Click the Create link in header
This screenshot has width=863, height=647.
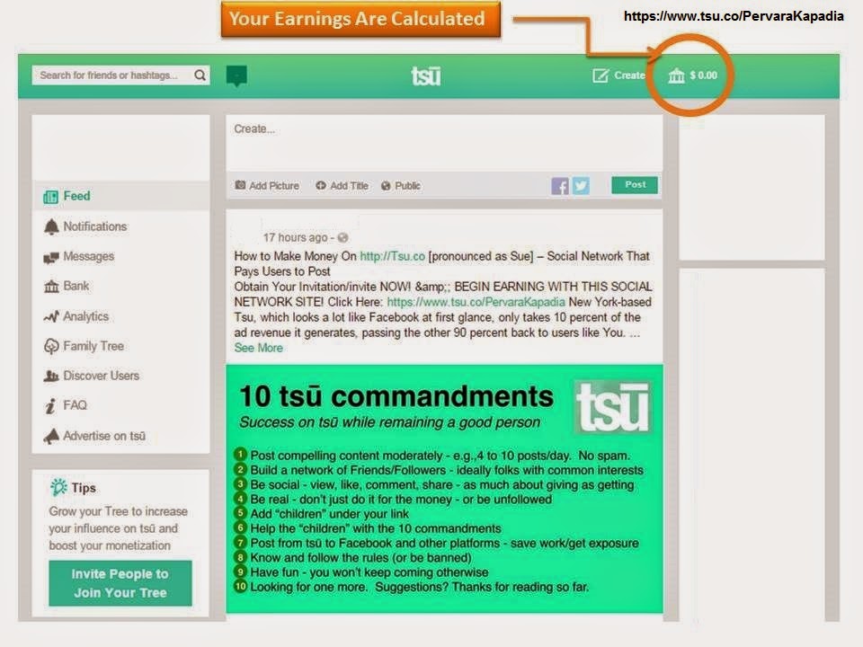tap(629, 75)
